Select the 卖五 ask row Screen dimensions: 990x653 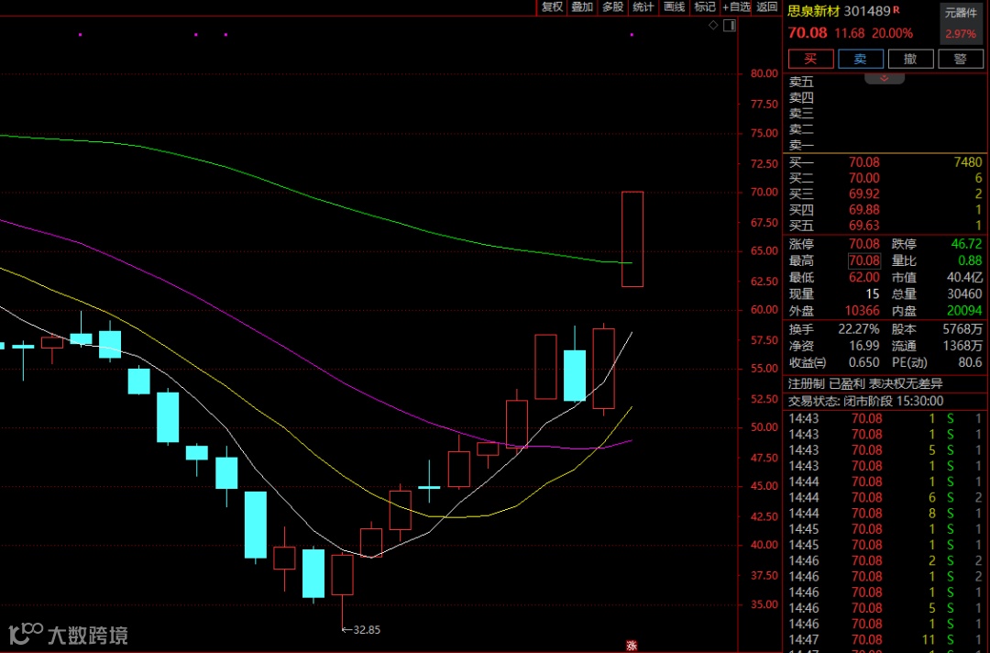(885, 83)
